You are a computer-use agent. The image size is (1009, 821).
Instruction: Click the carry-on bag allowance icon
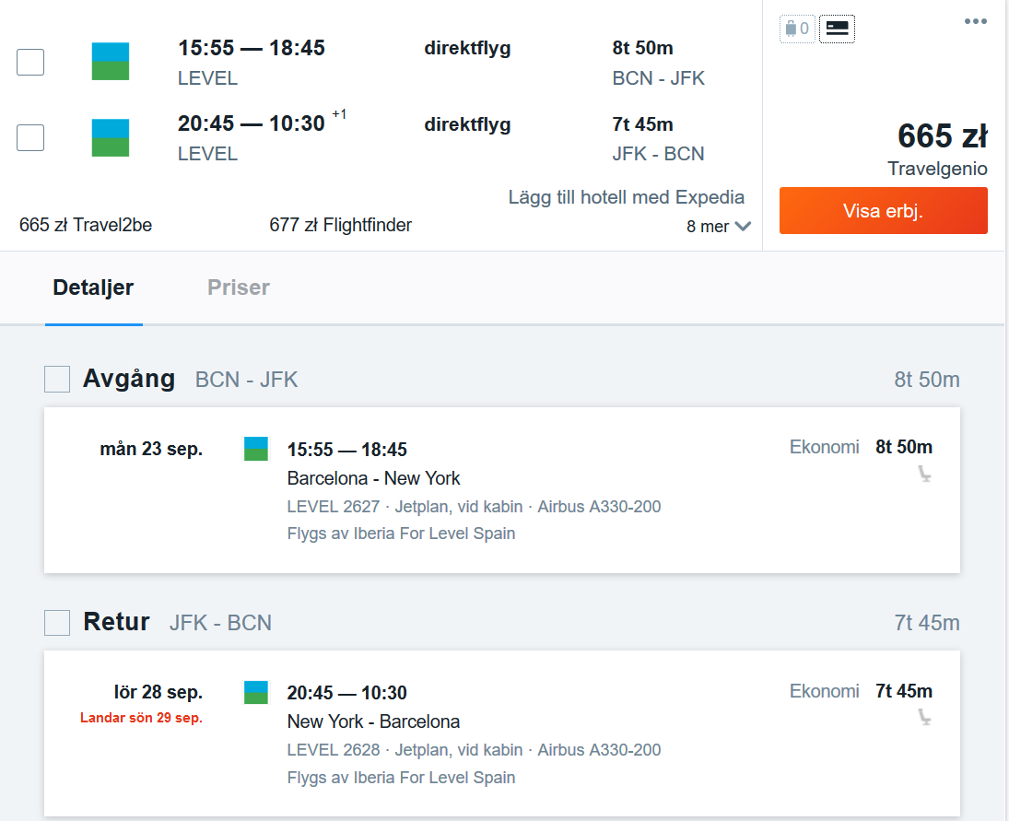[x=797, y=29]
